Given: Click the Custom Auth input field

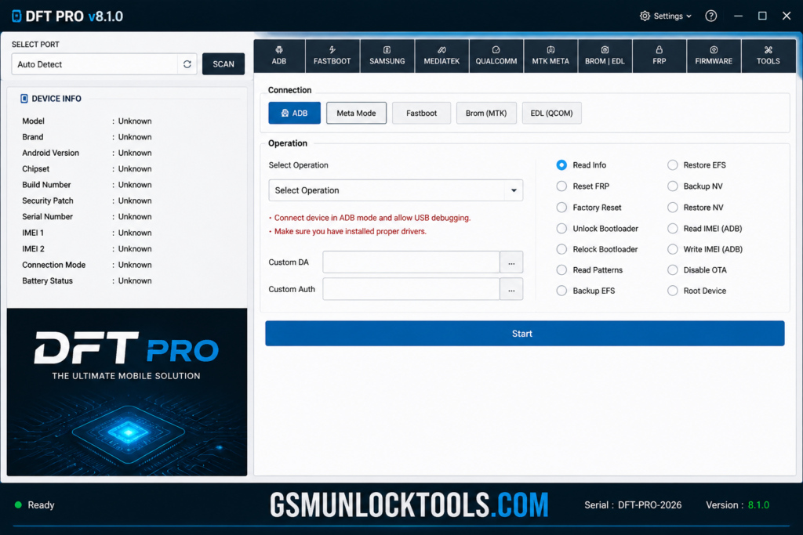Looking at the screenshot, I should pos(411,289).
